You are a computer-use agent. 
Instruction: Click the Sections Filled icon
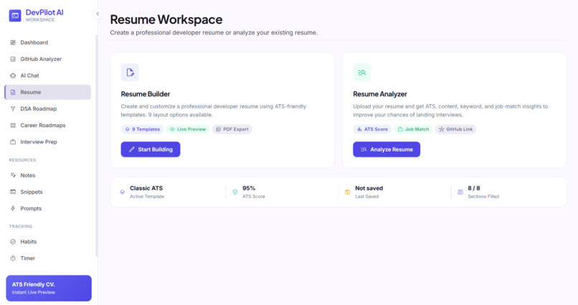(460, 192)
